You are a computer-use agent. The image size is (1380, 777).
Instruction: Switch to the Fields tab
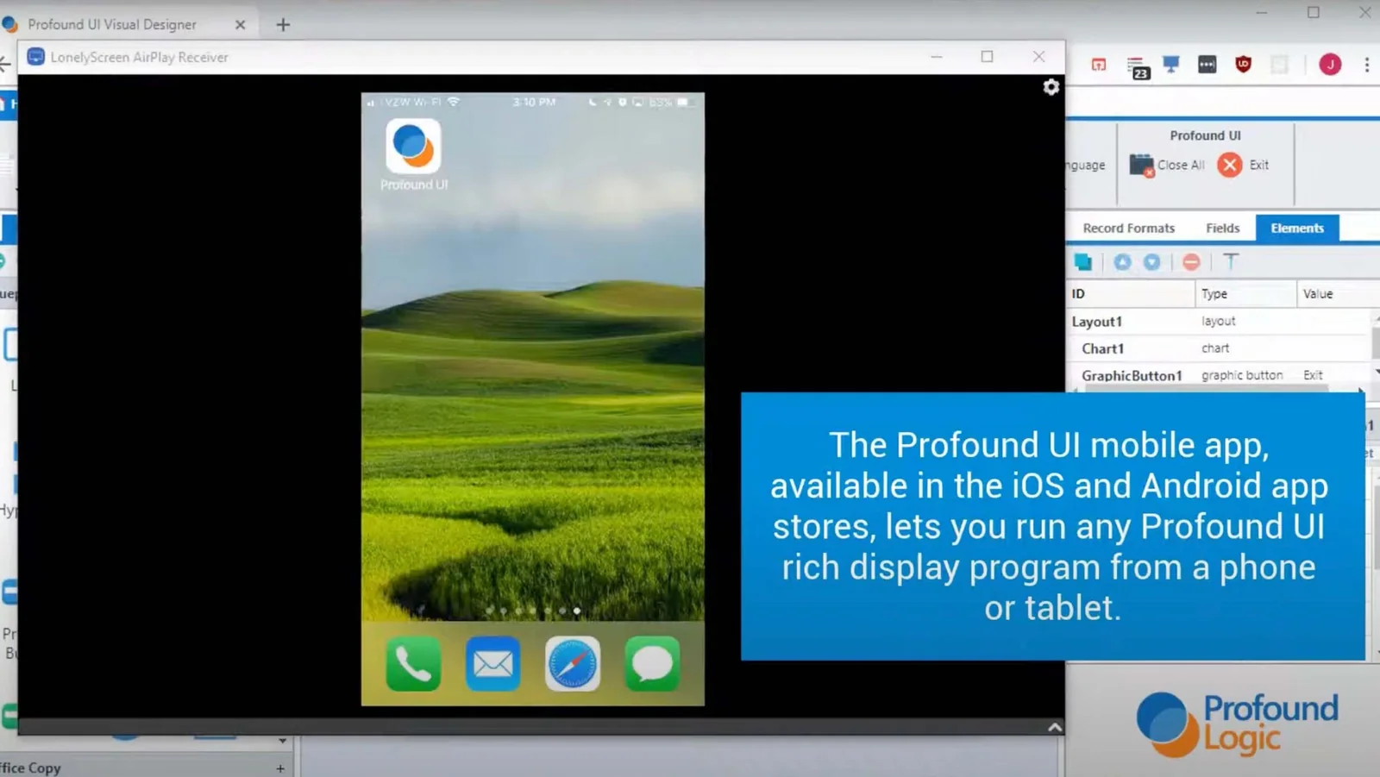pos(1222,228)
